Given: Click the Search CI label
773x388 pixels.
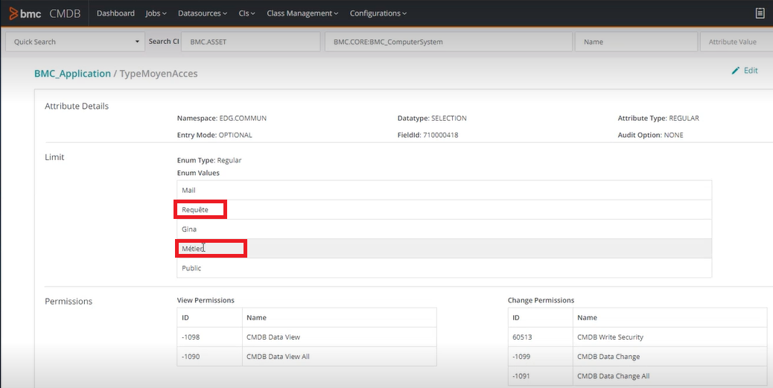Looking at the screenshot, I should (x=164, y=42).
